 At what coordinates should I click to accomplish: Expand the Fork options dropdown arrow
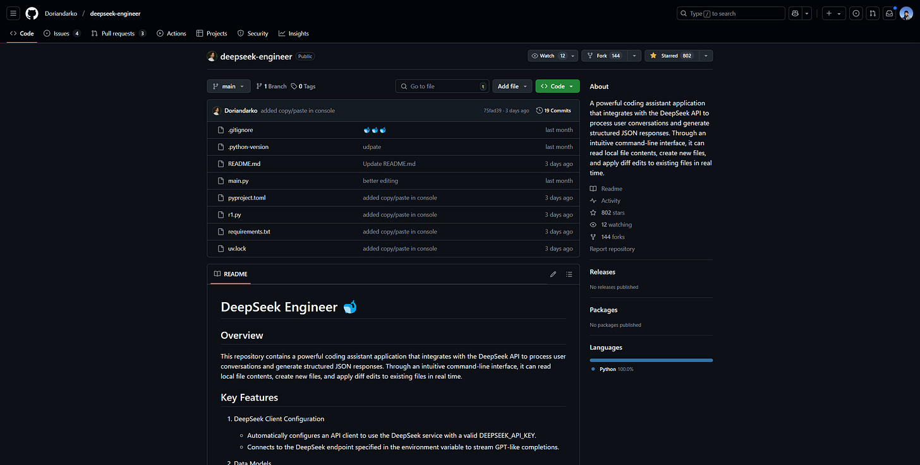point(635,56)
